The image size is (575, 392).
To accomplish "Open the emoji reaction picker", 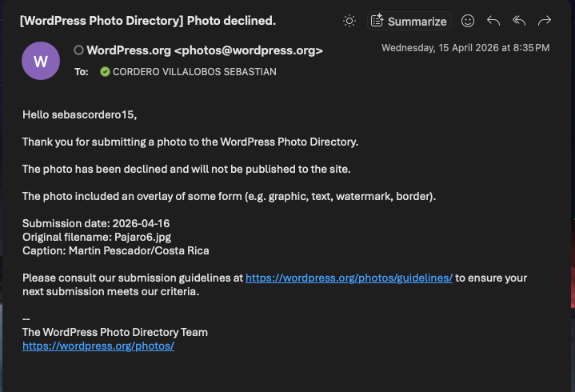I will pyautogui.click(x=468, y=22).
